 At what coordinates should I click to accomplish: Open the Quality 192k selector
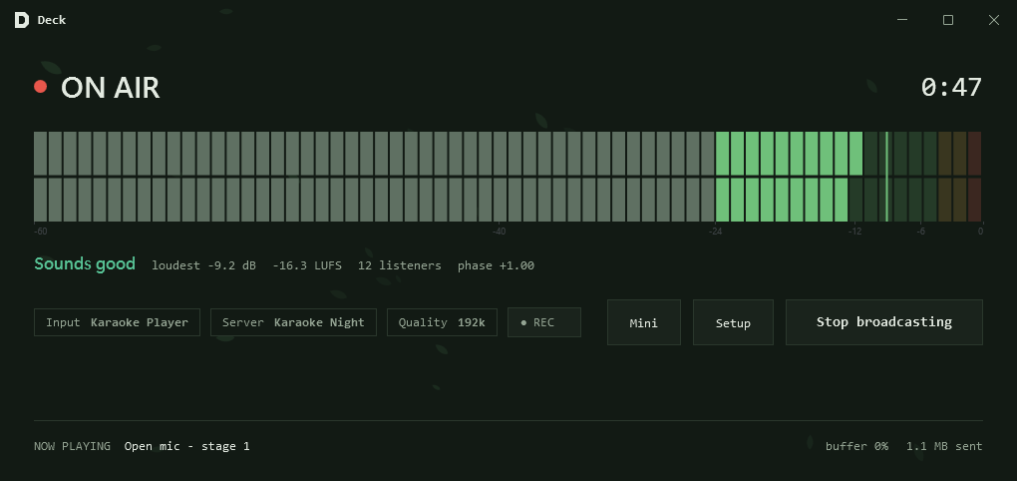[442, 322]
